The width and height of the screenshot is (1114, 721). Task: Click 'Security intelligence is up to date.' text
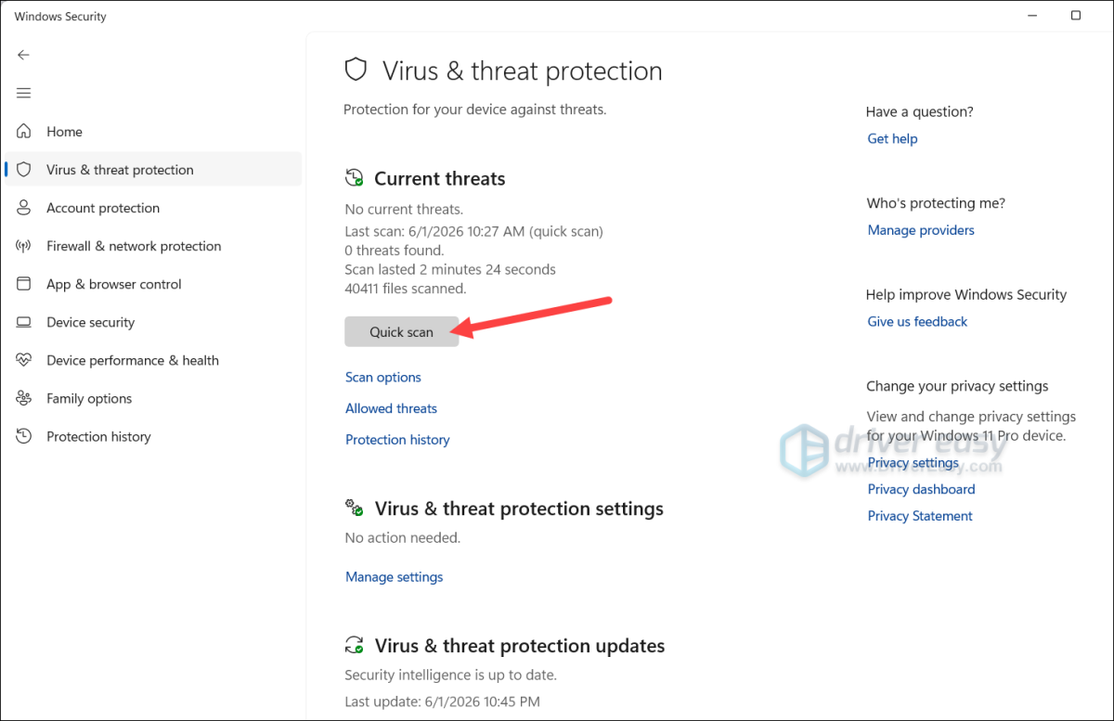click(x=451, y=675)
